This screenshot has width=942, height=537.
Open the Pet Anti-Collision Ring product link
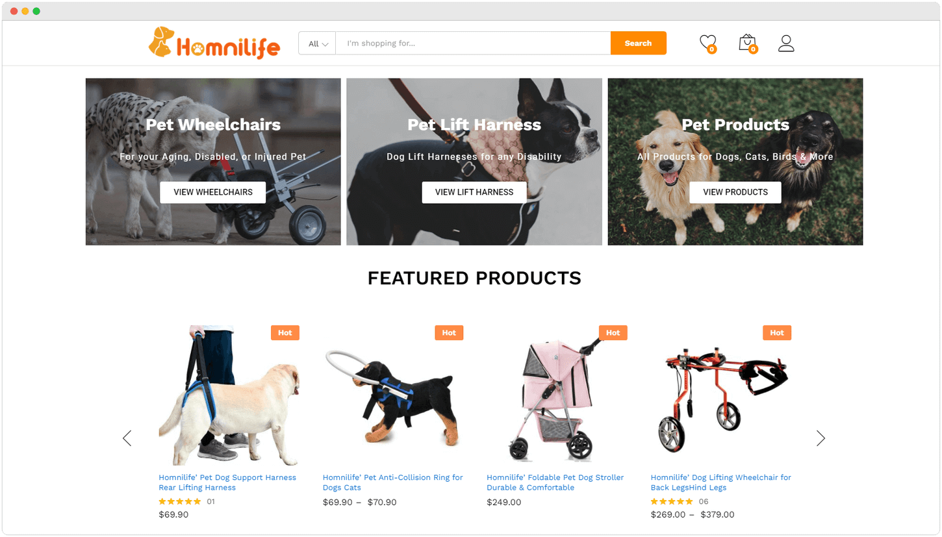point(393,482)
